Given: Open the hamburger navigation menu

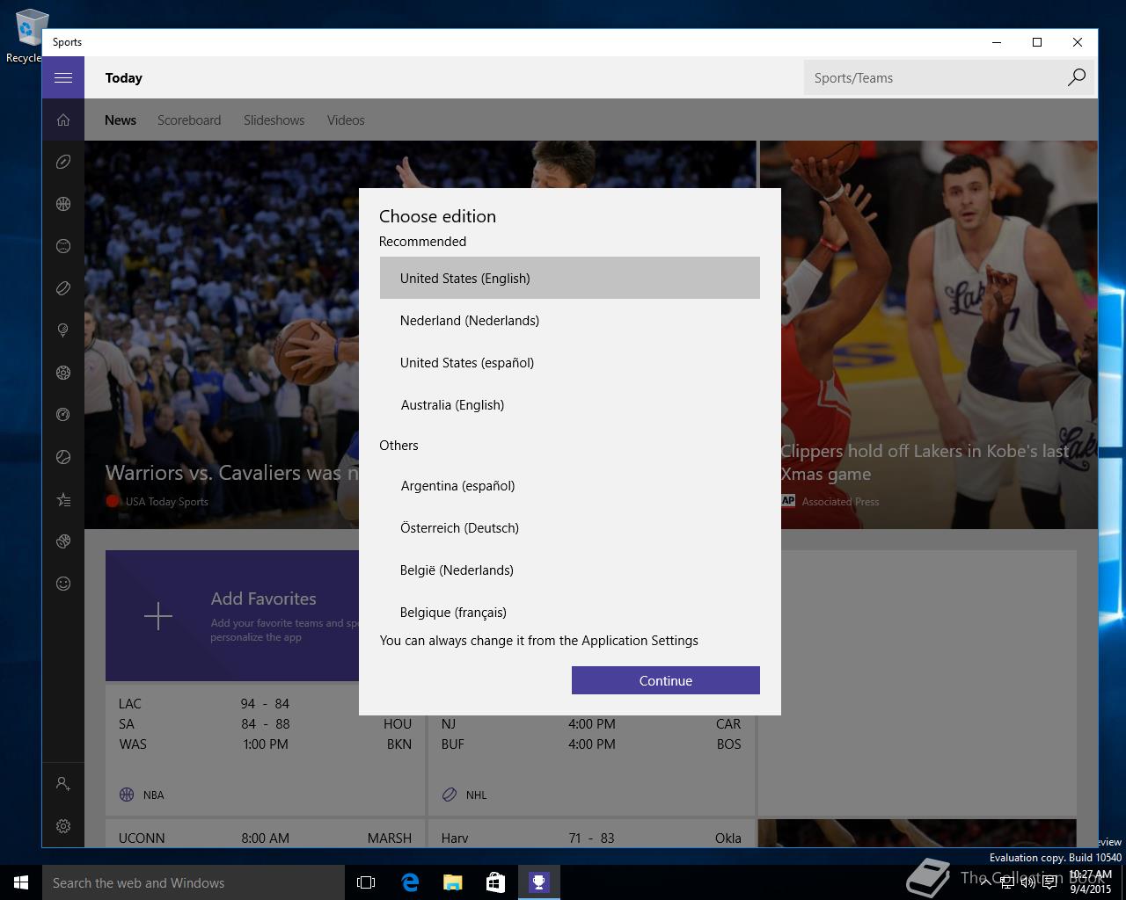Looking at the screenshot, I should click(x=63, y=77).
